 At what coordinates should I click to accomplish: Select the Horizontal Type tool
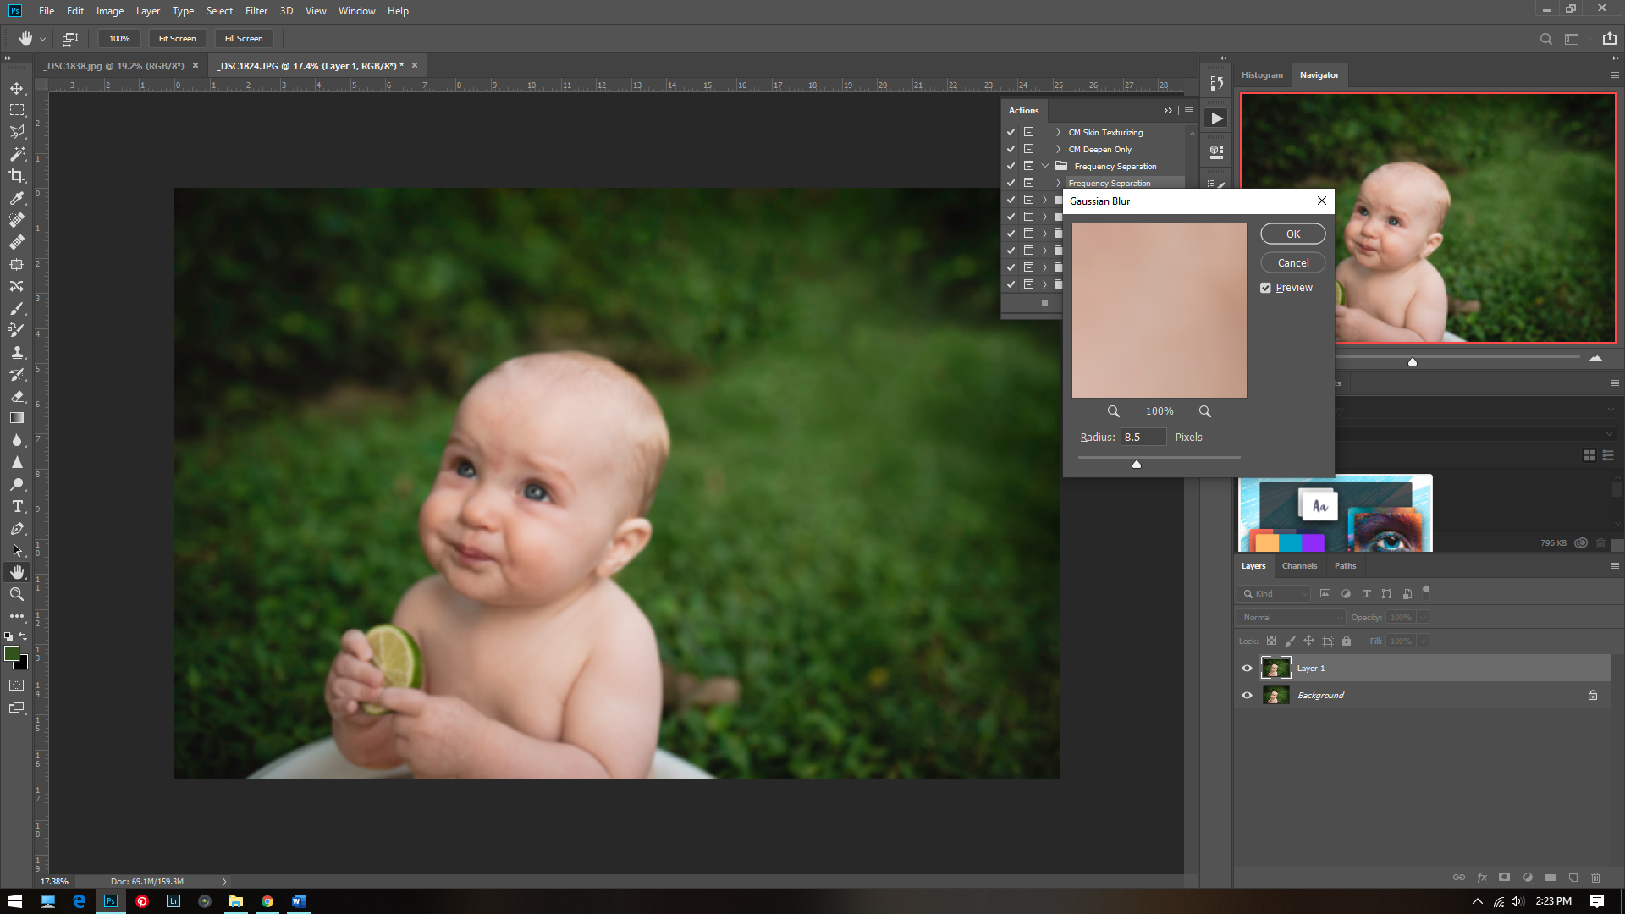pos(17,506)
